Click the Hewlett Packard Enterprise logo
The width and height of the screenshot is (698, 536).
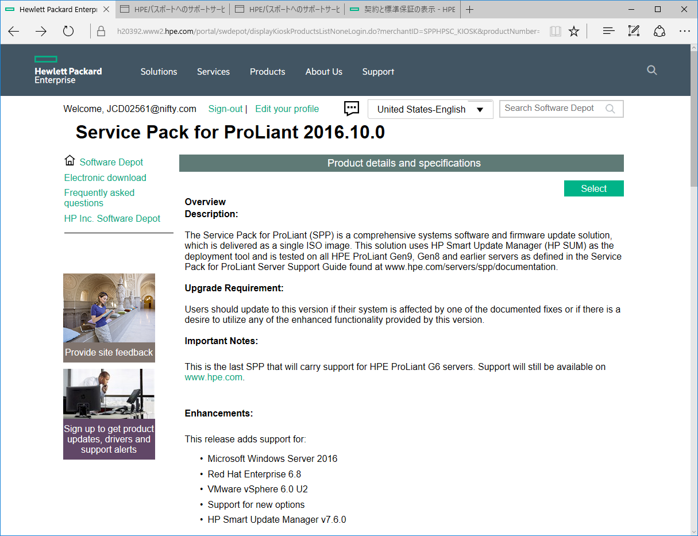tap(68, 70)
